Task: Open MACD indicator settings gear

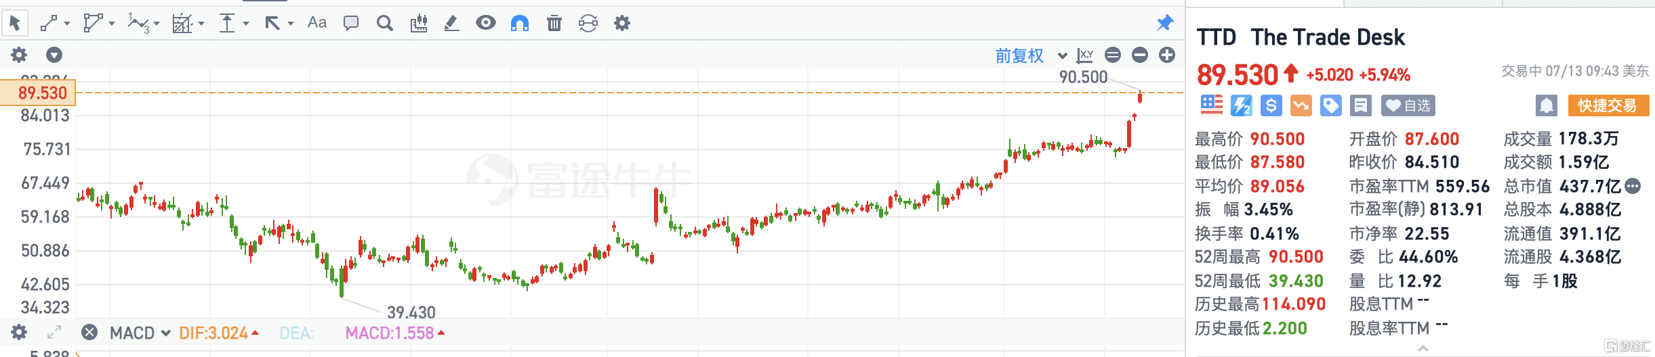Action: pos(19,332)
